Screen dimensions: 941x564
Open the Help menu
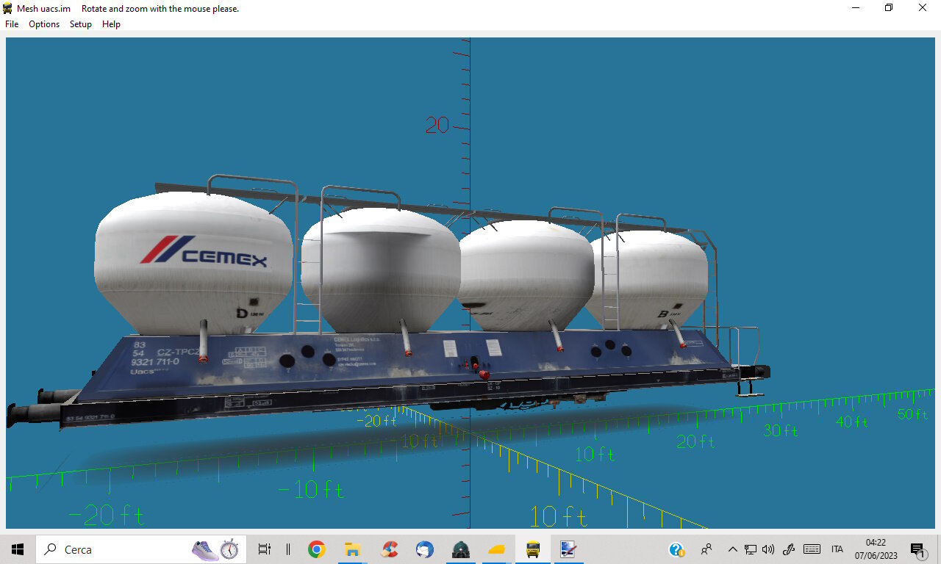[111, 24]
